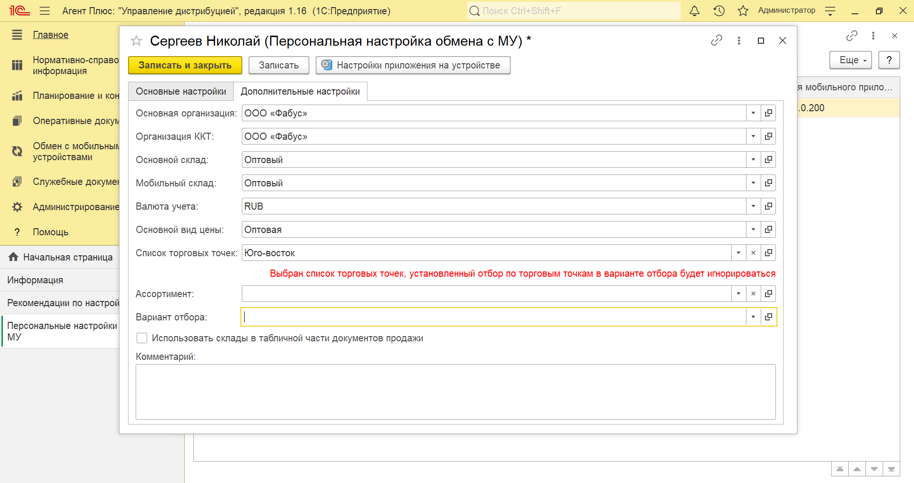
Task: Expand Основная организация dropdown
Action: tap(753, 113)
